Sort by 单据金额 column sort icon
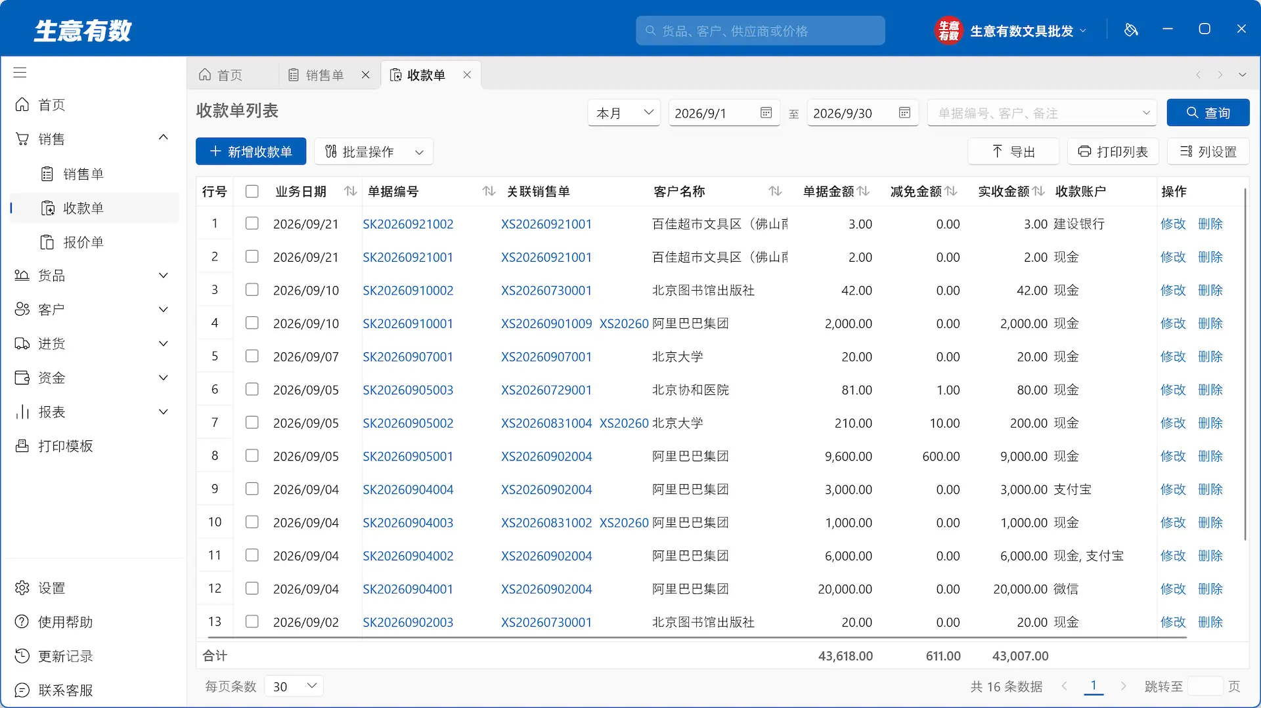1261x708 pixels. (x=864, y=191)
